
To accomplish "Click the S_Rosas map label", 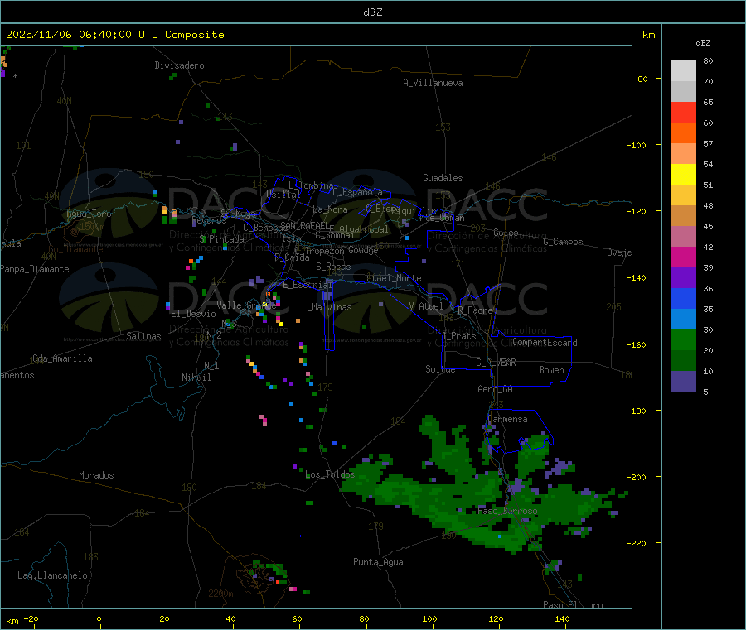I will click(x=333, y=267).
